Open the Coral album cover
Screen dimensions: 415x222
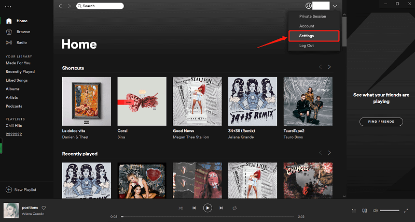click(x=142, y=101)
